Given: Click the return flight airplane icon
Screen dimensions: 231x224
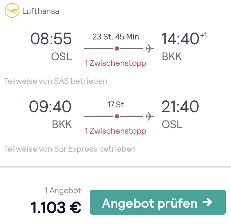Looking at the screenshot, I should (x=149, y=116).
